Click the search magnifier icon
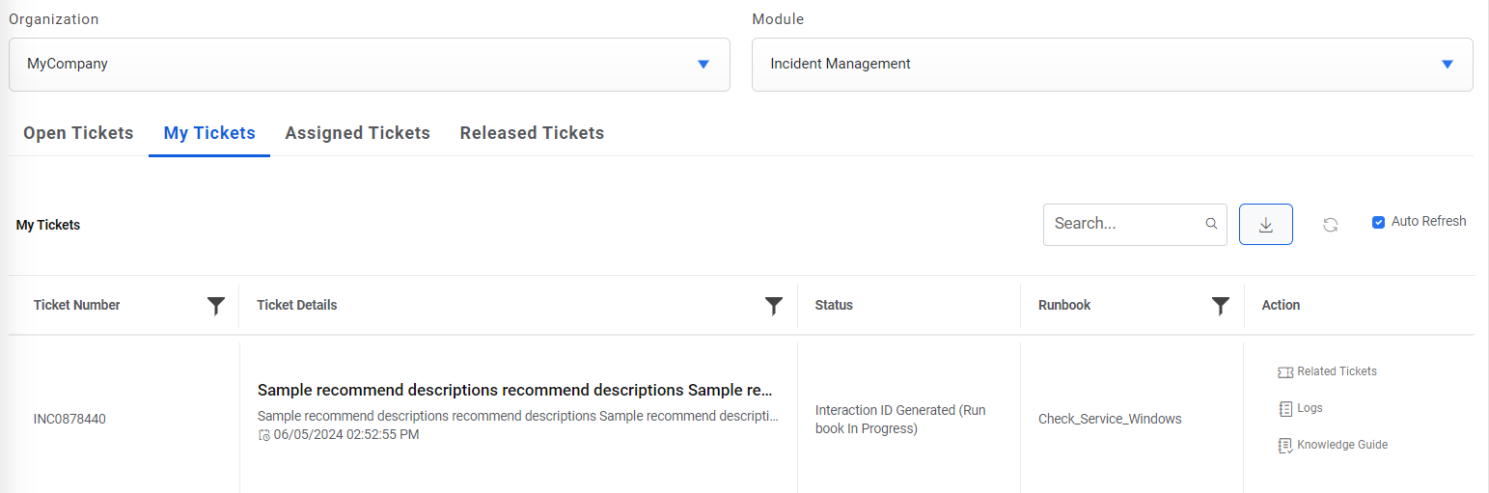The width and height of the screenshot is (1489, 493). tap(1211, 224)
